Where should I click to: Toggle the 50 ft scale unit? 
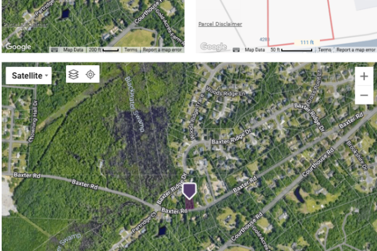(x=292, y=50)
